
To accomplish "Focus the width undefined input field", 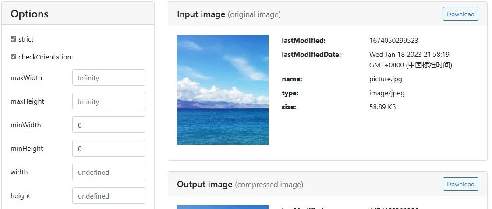I will pos(109,172).
